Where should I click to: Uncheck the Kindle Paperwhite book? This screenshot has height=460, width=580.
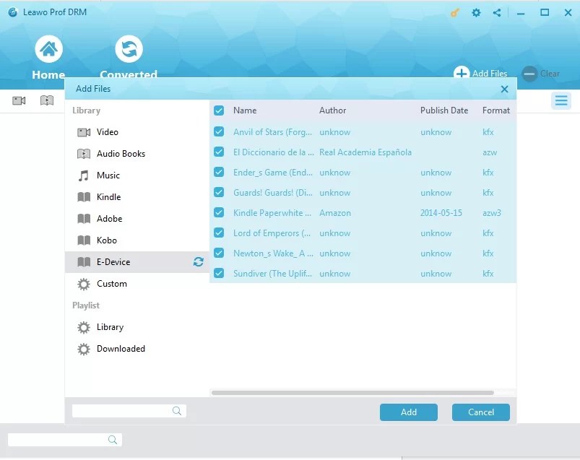point(219,213)
